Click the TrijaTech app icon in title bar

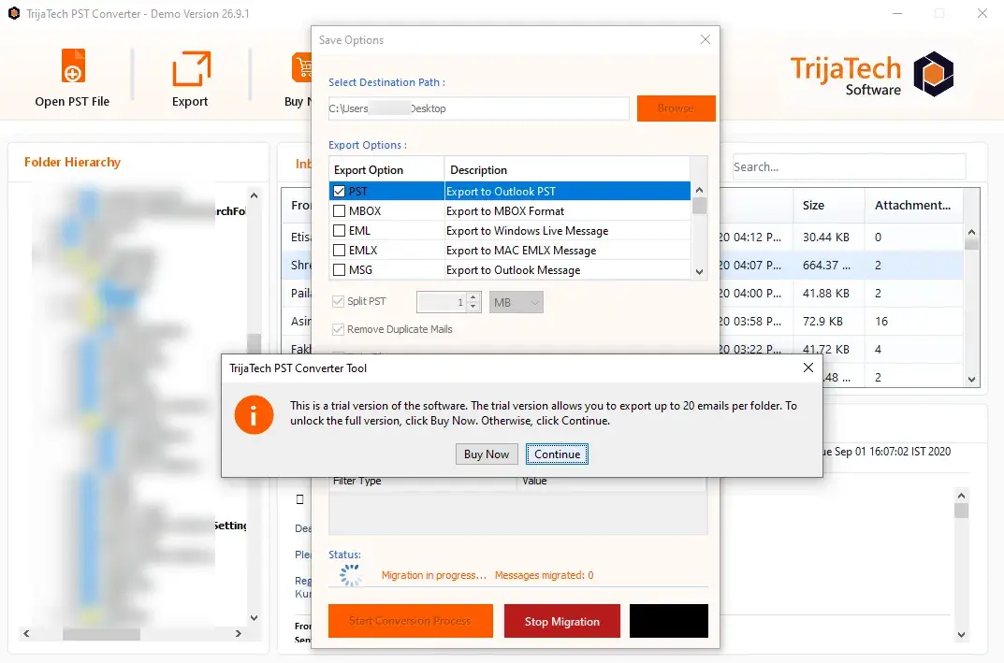pyautogui.click(x=13, y=13)
